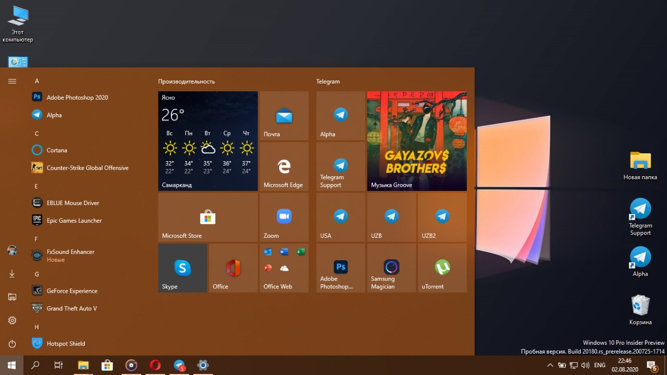Viewport: 667px width, 375px height.
Task: Open Settings gear in Start sidebar
Action: pyautogui.click(x=12, y=320)
